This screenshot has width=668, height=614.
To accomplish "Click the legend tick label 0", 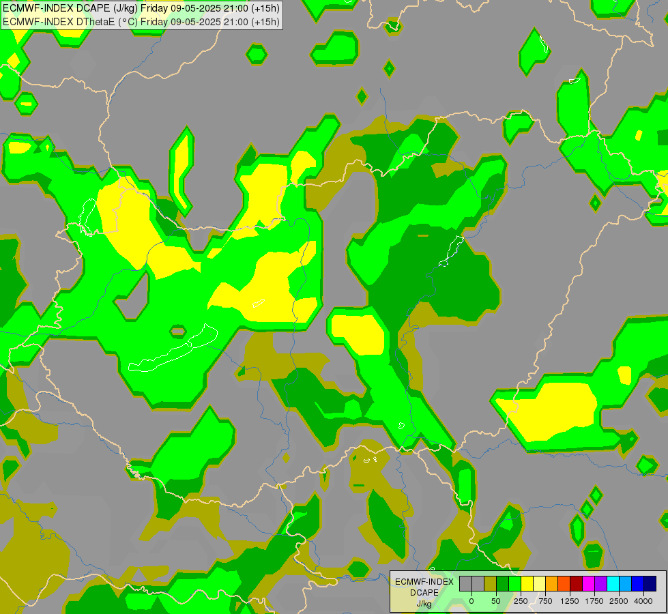I will point(471,601).
